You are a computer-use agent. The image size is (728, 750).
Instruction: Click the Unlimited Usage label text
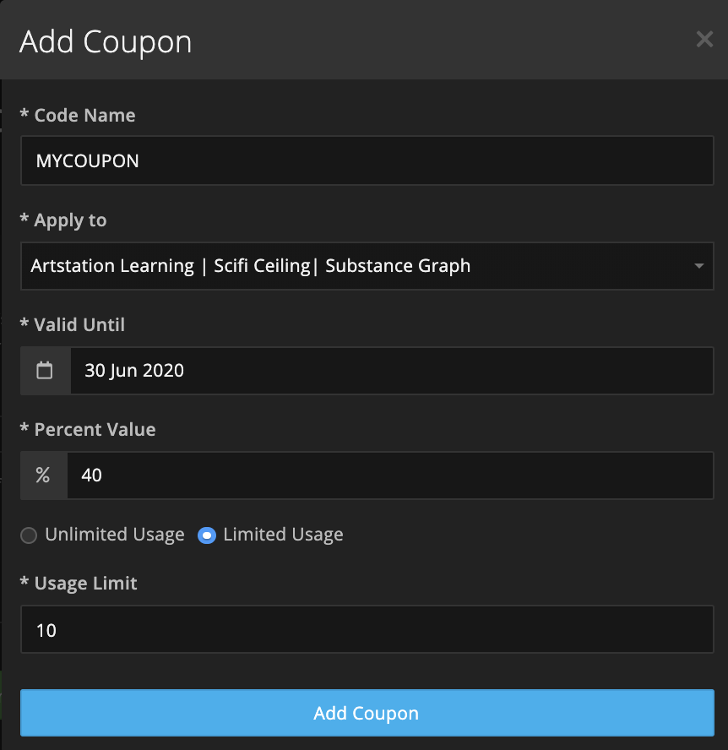coord(115,535)
